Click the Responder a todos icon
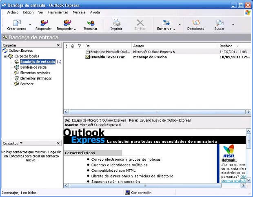The width and height of the screenshot is (253, 197). click(67, 23)
